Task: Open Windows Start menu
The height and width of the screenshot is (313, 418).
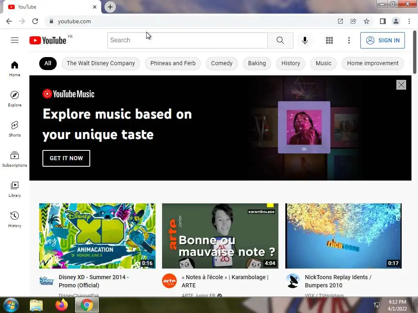Action: click(x=11, y=305)
